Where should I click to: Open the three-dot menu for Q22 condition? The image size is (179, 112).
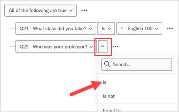pos(115,47)
